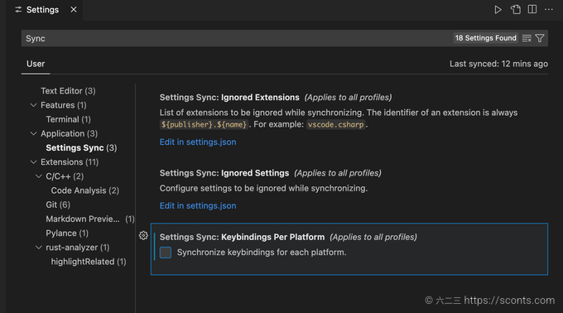Split the editor right

[532, 9]
